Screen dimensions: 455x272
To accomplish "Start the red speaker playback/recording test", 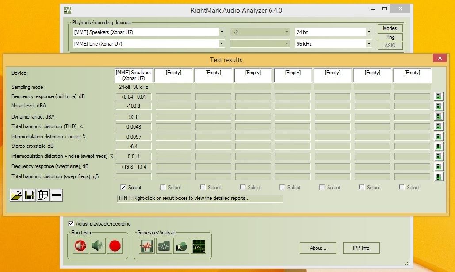I will (x=80, y=246).
